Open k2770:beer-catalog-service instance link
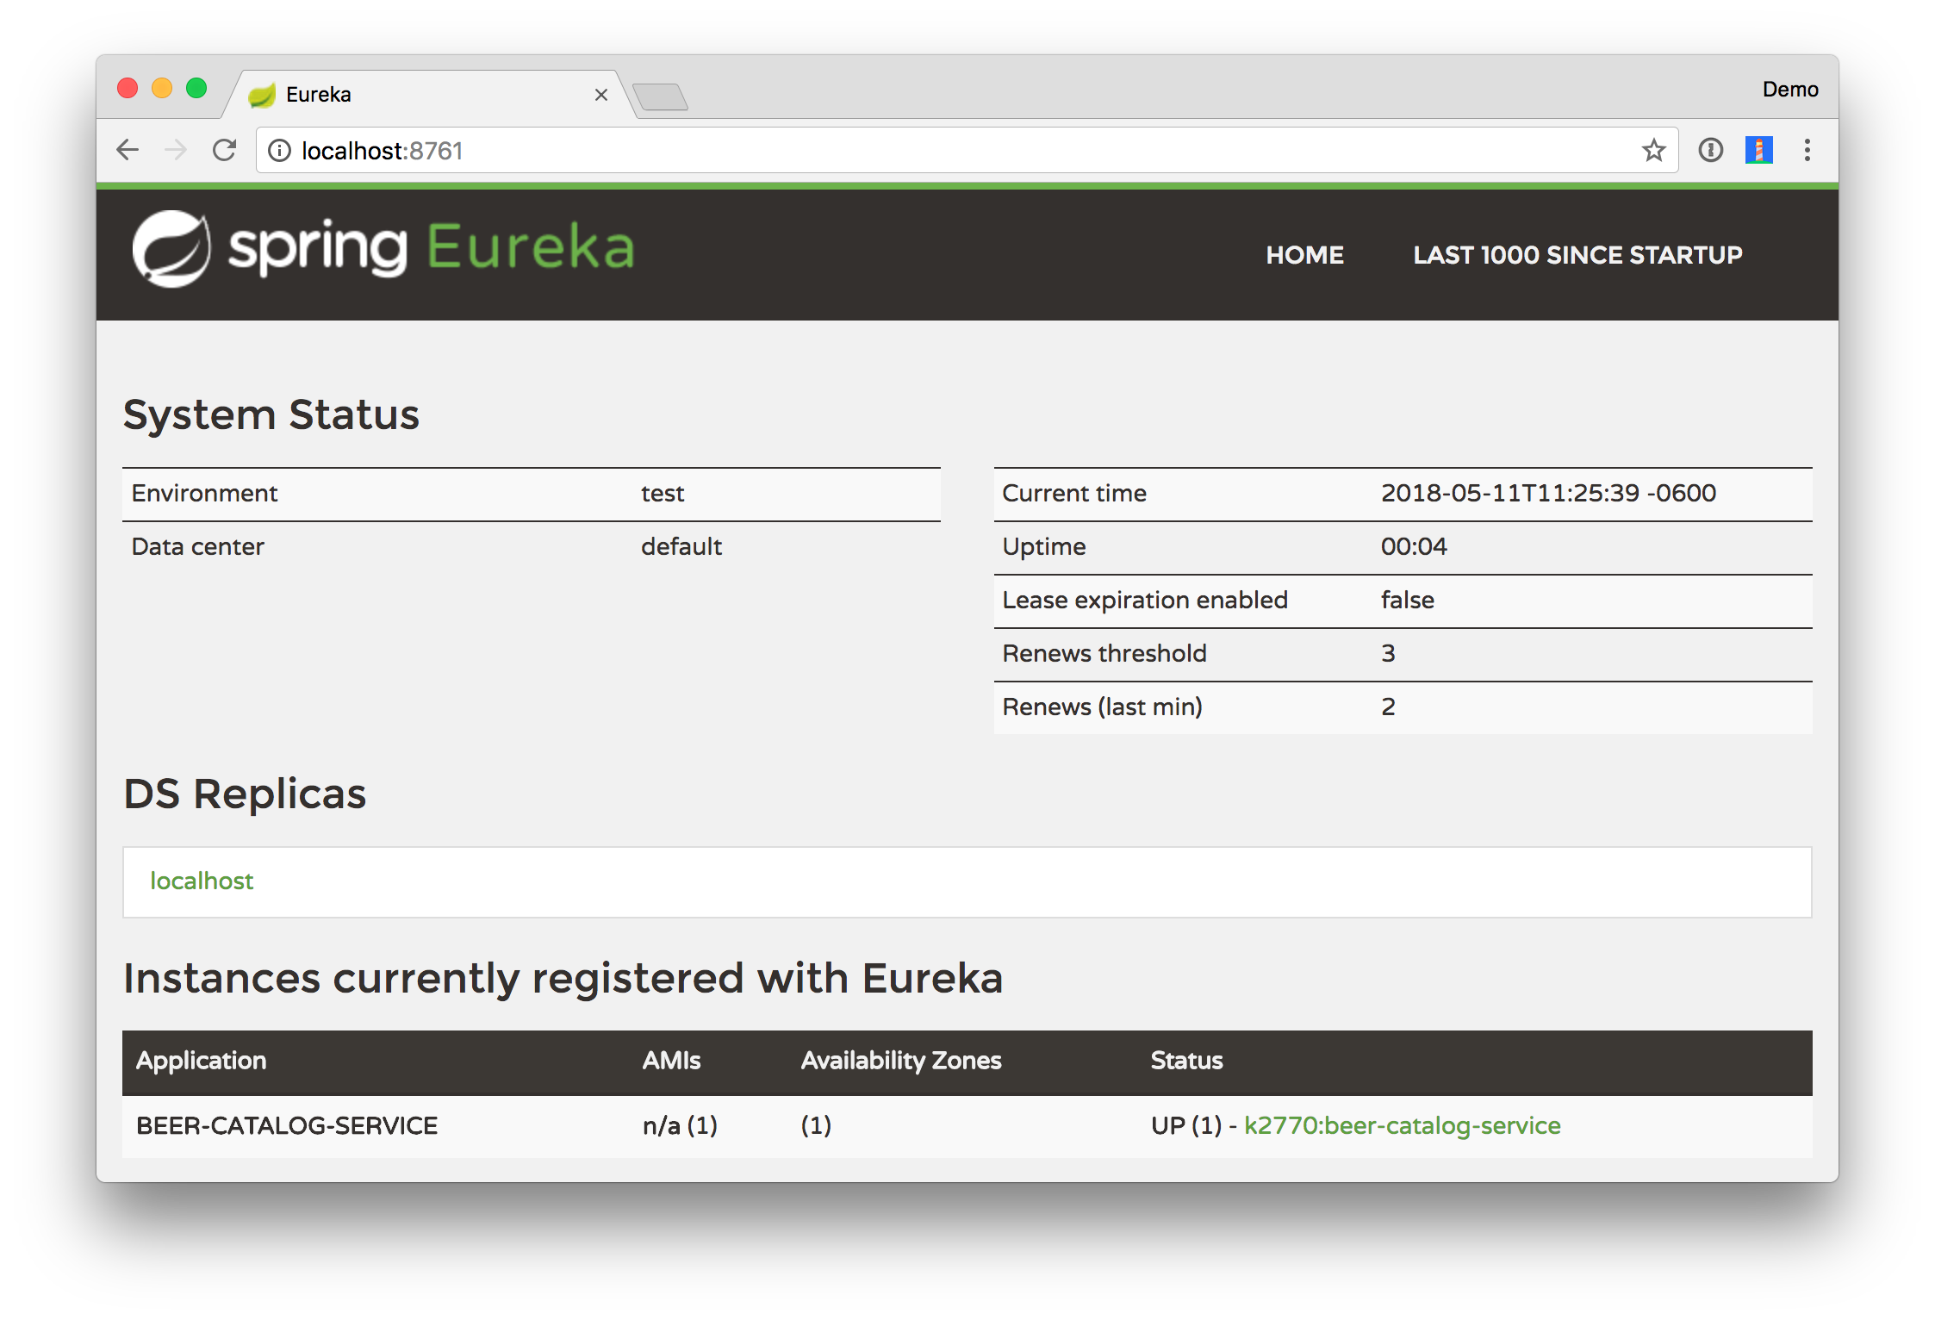Image resolution: width=1935 pixels, height=1320 pixels. tap(1402, 1125)
